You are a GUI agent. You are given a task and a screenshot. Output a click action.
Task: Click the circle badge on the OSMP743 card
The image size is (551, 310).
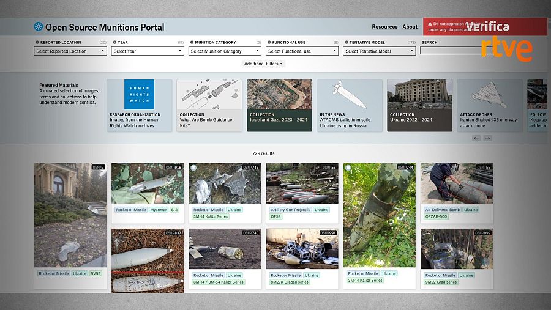pyautogui.click(x=193, y=168)
